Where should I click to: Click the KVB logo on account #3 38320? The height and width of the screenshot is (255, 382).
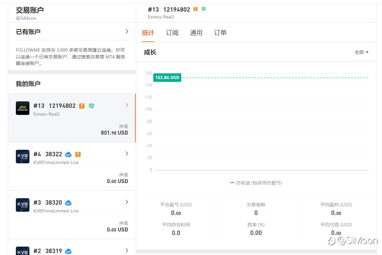23,205
